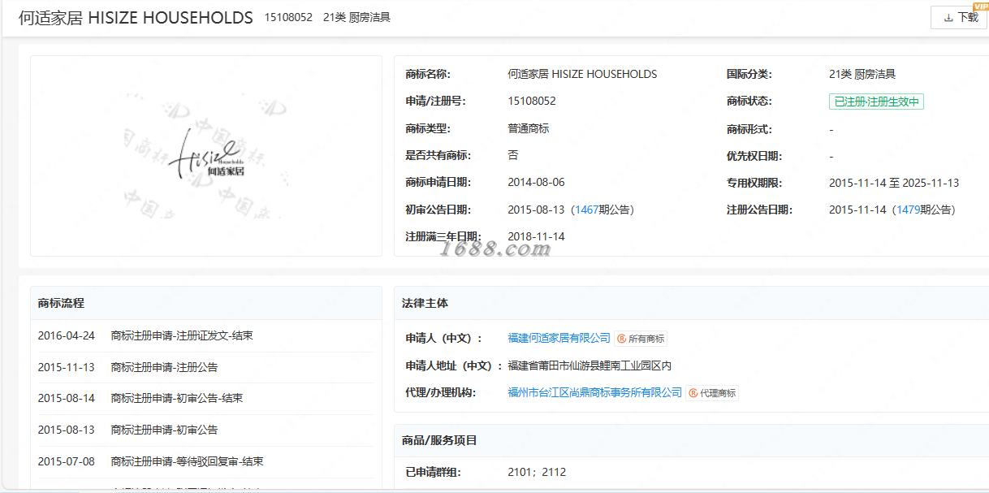Click the 商品/服务项目 section header
Image resolution: width=989 pixels, height=493 pixels.
pos(691,440)
